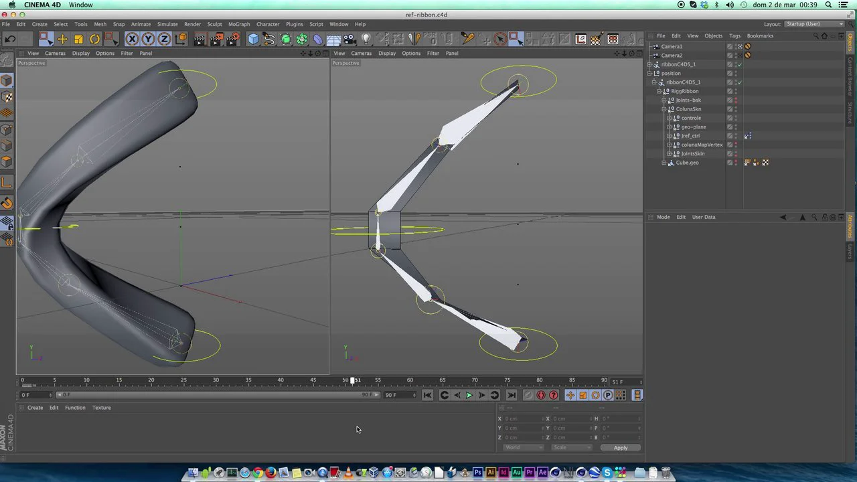857x482 pixels.
Task: Toggle Parameter keyframe recording P button
Action: coord(608,395)
